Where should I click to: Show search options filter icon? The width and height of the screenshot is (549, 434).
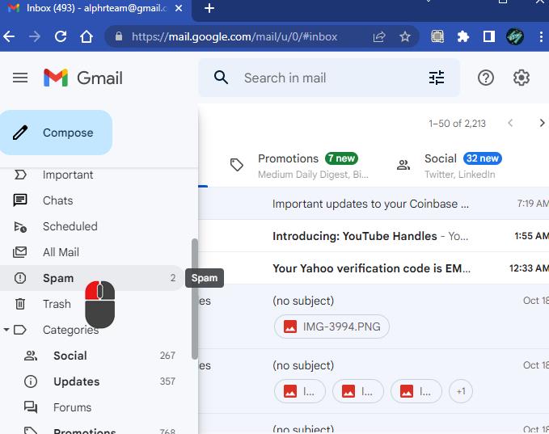(x=437, y=78)
